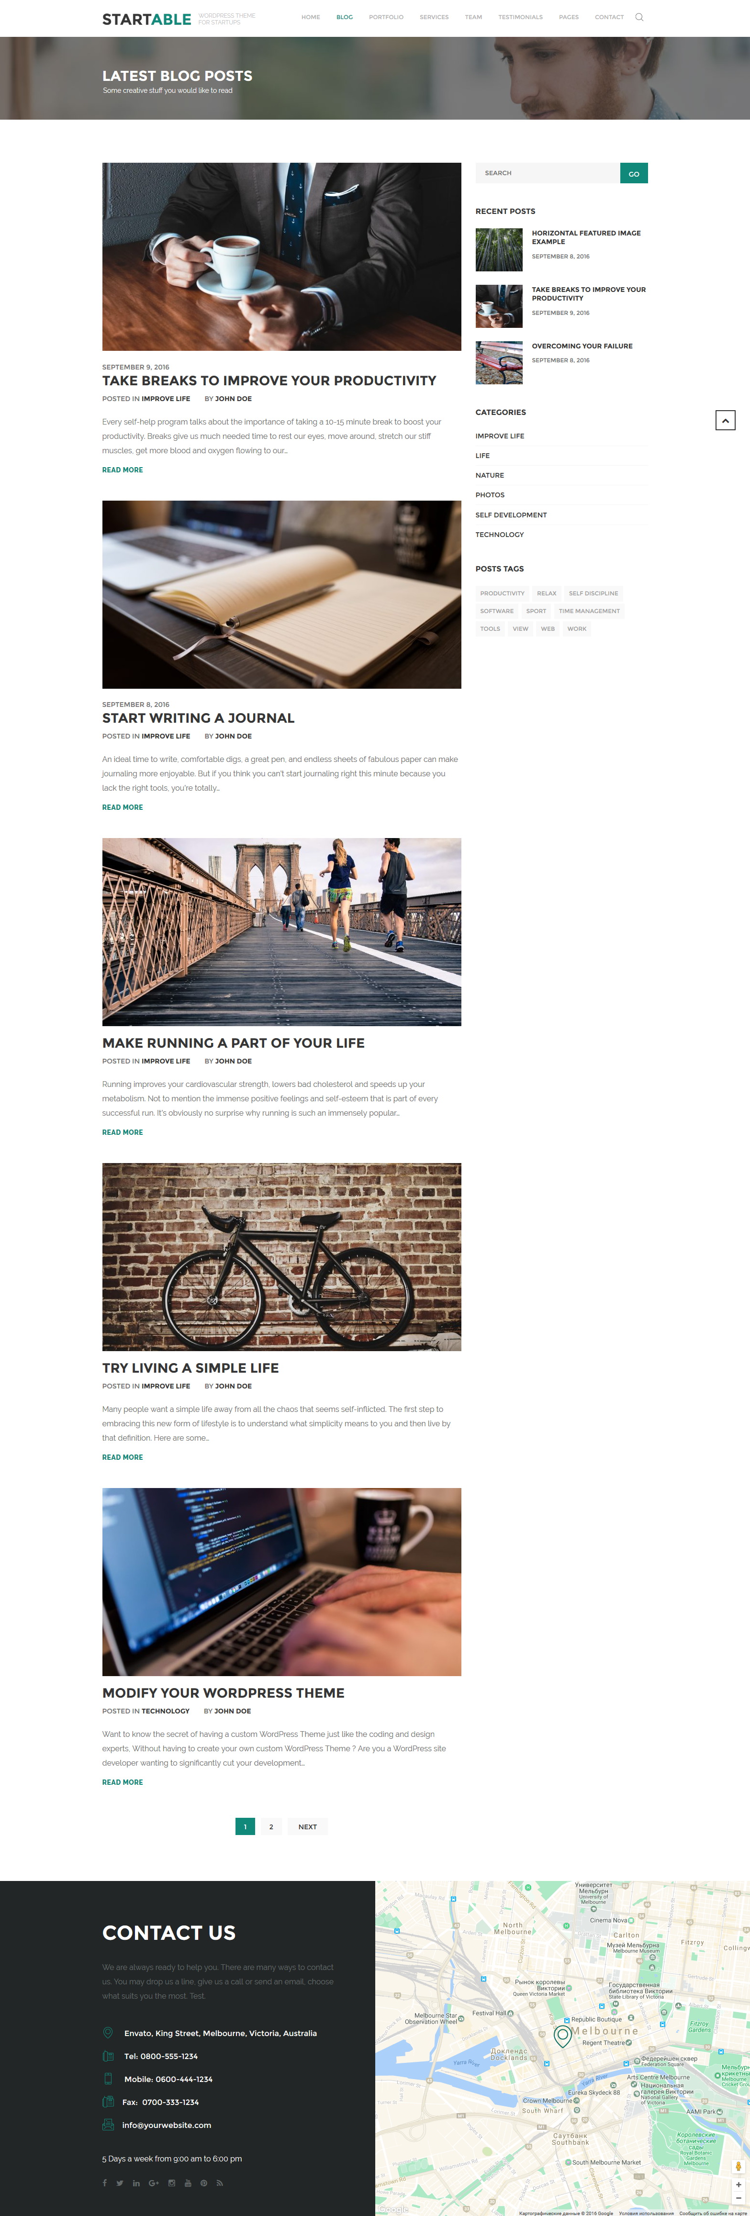Click the scroll-to-top arrow button
750x2216 pixels.
pyautogui.click(x=725, y=420)
